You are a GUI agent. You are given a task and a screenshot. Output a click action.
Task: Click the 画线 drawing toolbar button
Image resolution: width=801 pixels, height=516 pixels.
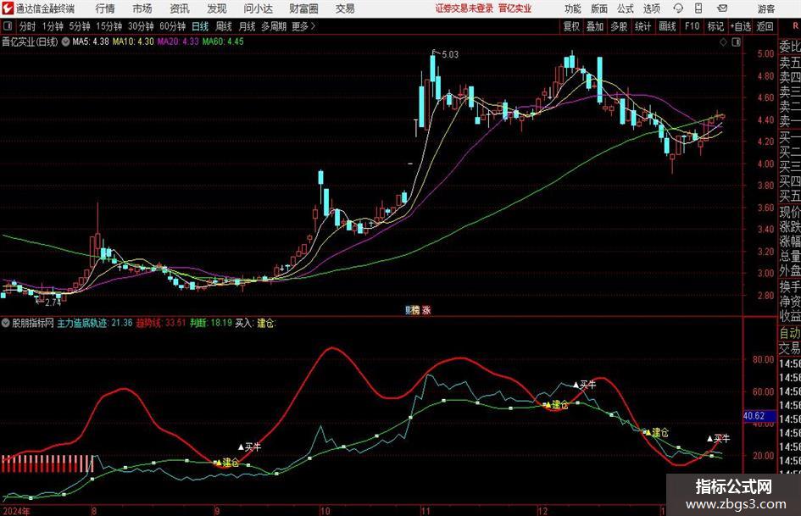tap(667, 26)
